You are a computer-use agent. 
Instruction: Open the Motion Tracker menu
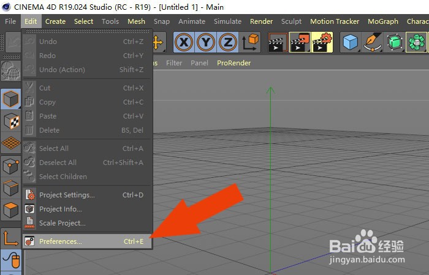[335, 21]
